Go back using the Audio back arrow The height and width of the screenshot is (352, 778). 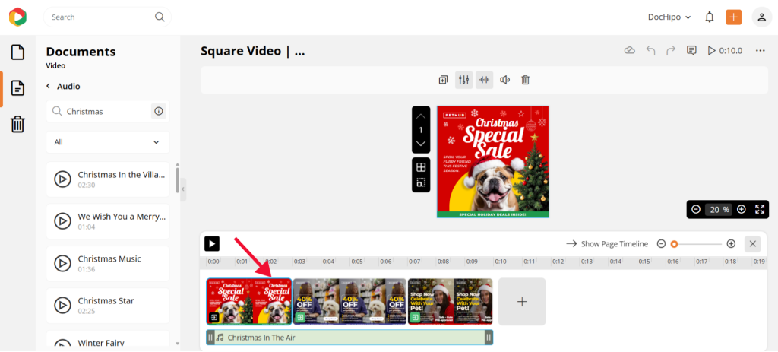click(x=49, y=87)
